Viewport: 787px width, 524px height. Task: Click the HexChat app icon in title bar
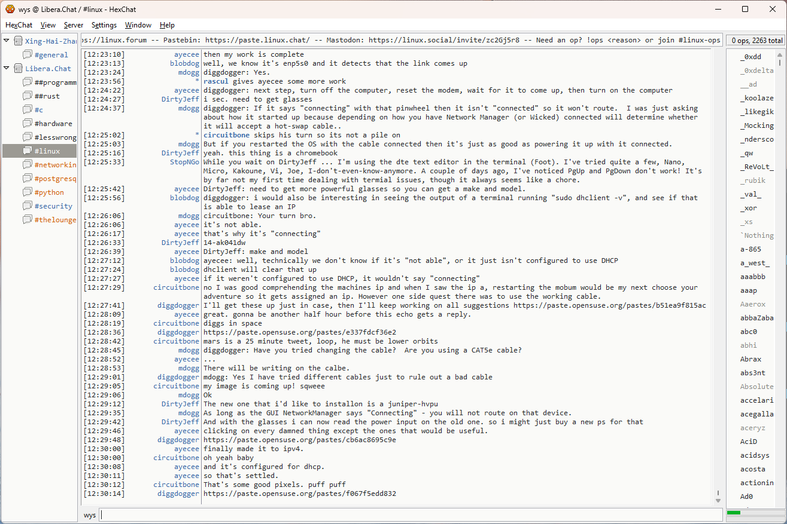[10, 9]
